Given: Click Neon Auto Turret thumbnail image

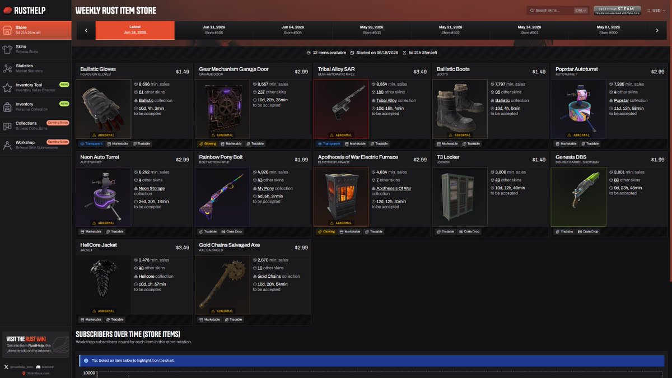Looking at the screenshot, I should click(104, 197).
